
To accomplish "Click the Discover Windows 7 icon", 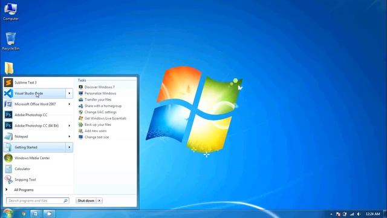I will [x=80, y=87].
